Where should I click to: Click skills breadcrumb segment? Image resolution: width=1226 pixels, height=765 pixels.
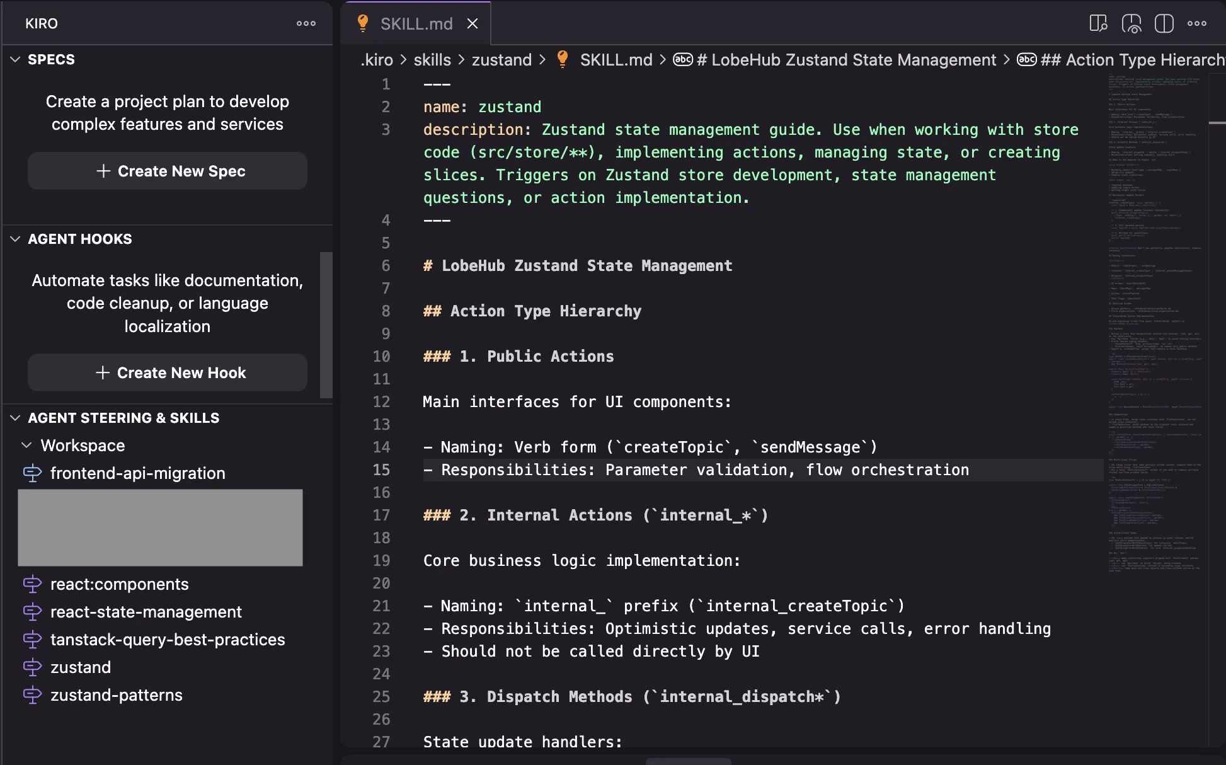coord(432,60)
